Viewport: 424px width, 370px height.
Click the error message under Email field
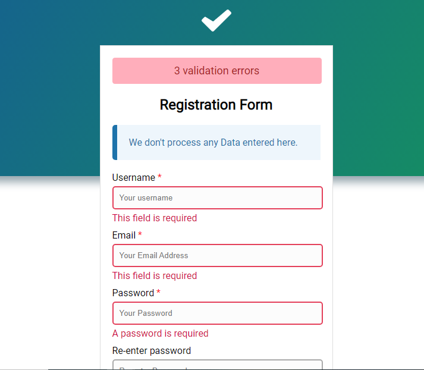click(155, 275)
